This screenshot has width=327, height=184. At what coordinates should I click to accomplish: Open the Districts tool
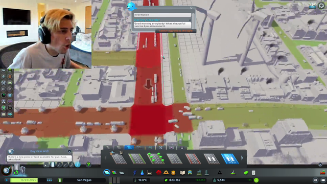coord(122,173)
